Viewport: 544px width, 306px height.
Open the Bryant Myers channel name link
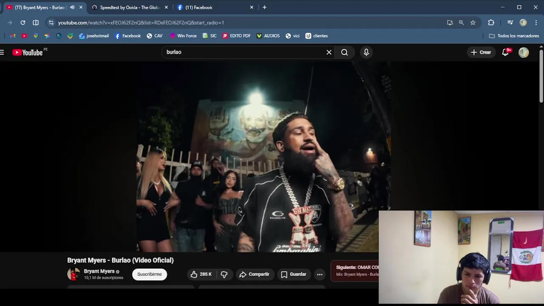[x=99, y=271]
